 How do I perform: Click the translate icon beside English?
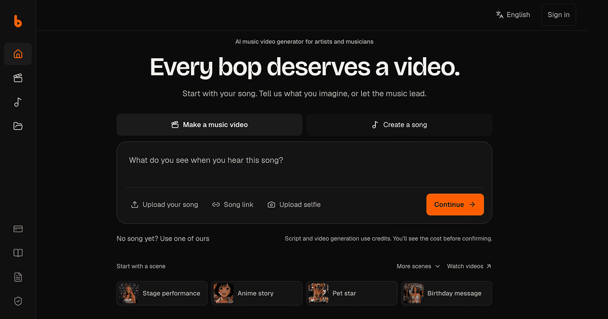tap(500, 15)
